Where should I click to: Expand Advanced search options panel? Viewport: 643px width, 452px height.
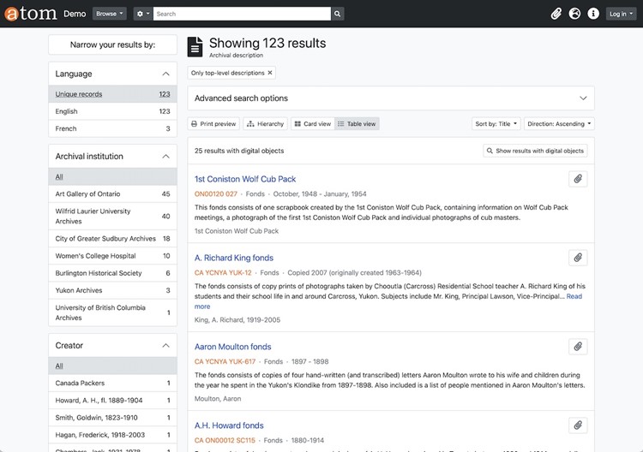[390, 98]
